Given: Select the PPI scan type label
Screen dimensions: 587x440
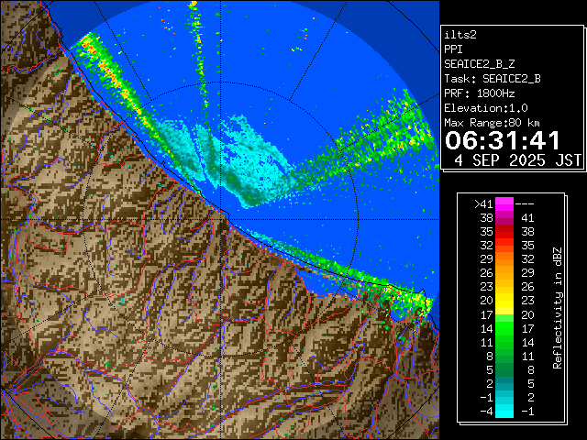Looking at the screenshot, I should tap(454, 49).
